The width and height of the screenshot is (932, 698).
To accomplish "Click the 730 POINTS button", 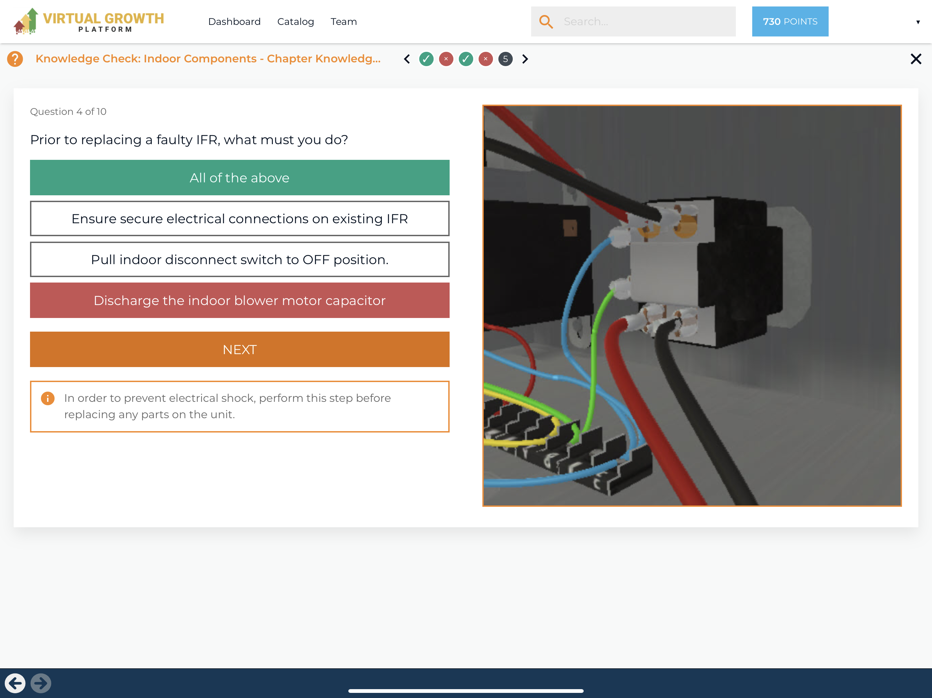I will tap(790, 21).
